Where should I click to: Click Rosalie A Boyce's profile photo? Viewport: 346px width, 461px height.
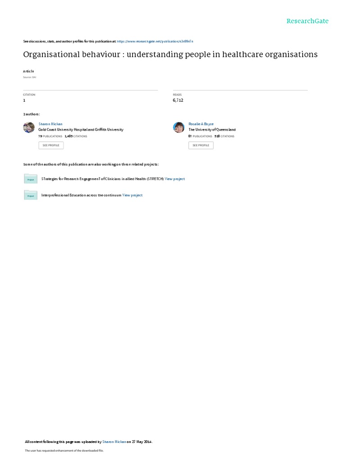178,127
